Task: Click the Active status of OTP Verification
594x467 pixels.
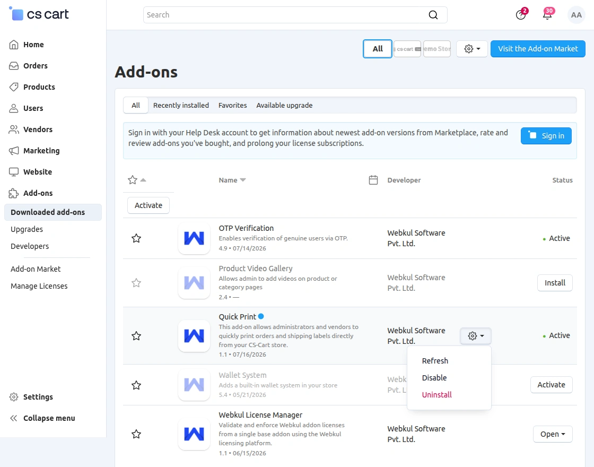Action: [x=556, y=238]
